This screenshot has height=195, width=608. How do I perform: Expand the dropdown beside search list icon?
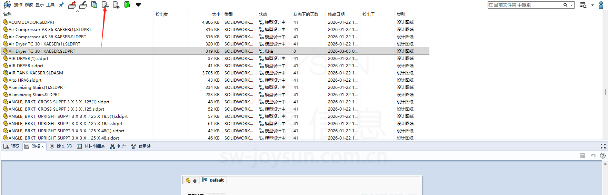click(x=592, y=5)
